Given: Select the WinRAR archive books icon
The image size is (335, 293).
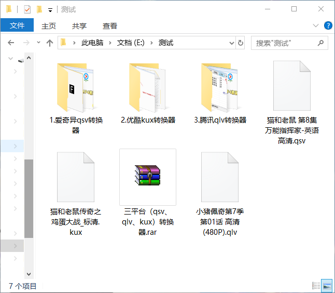Looking at the screenshot, I should 147,175.
